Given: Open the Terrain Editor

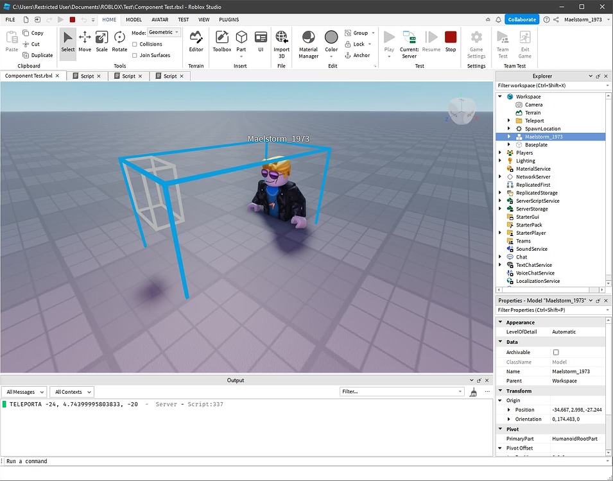Looking at the screenshot, I should [x=196, y=40].
